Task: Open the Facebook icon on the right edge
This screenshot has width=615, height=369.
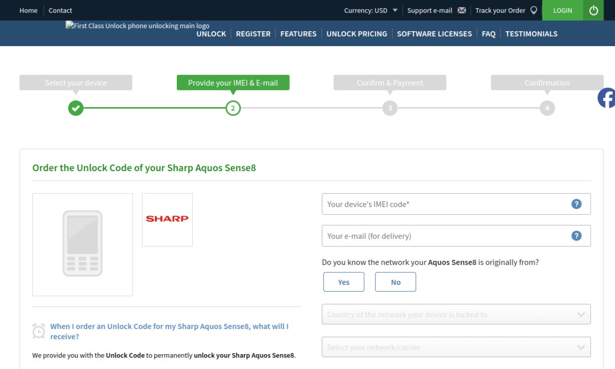Action: coord(606,98)
